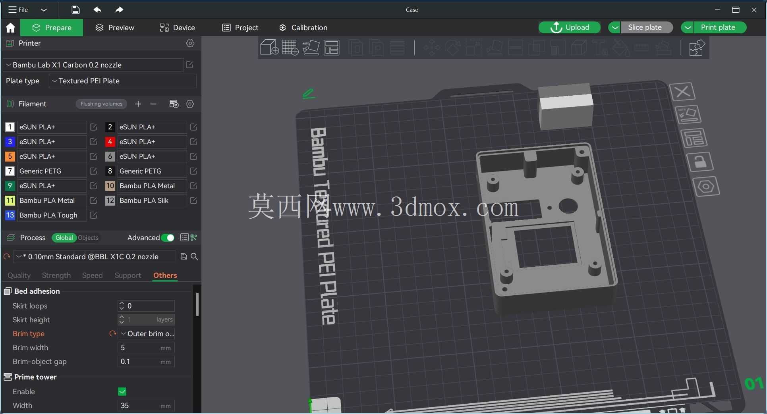Click the Add cube primitive icon
Screen dimensions: 767x414
pos(269,47)
